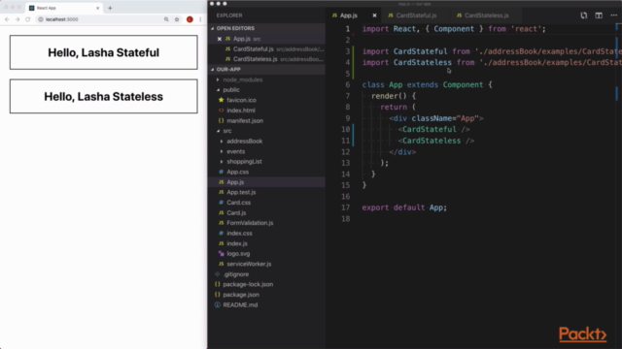Open Chrome three-dot menu
The height and width of the screenshot is (349, 622).
point(200,19)
